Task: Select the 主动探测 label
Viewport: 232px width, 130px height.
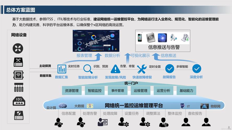Action: (45, 66)
